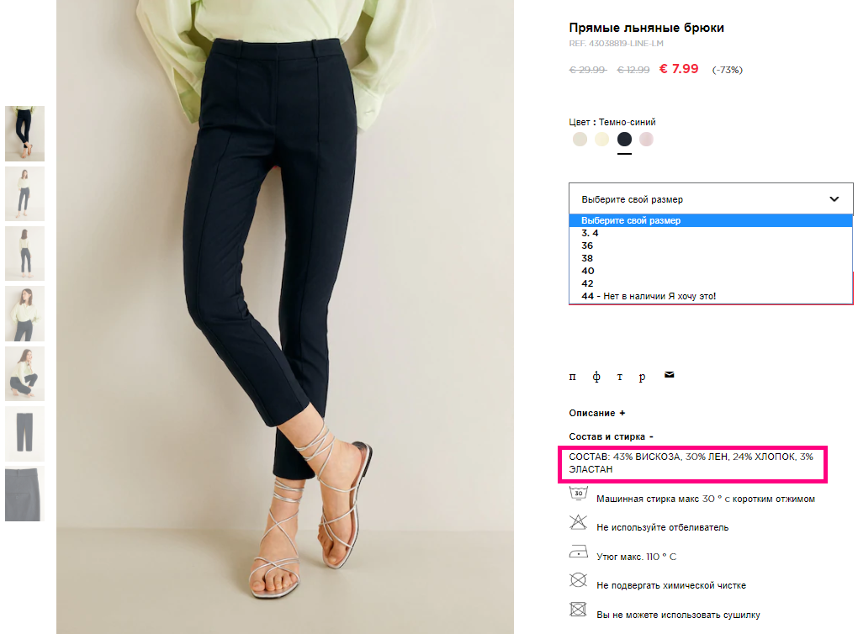Open the 'Выберите свой размер' size dropdown
This screenshot has width=858, height=634.
pyautogui.click(x=711, y=199)
